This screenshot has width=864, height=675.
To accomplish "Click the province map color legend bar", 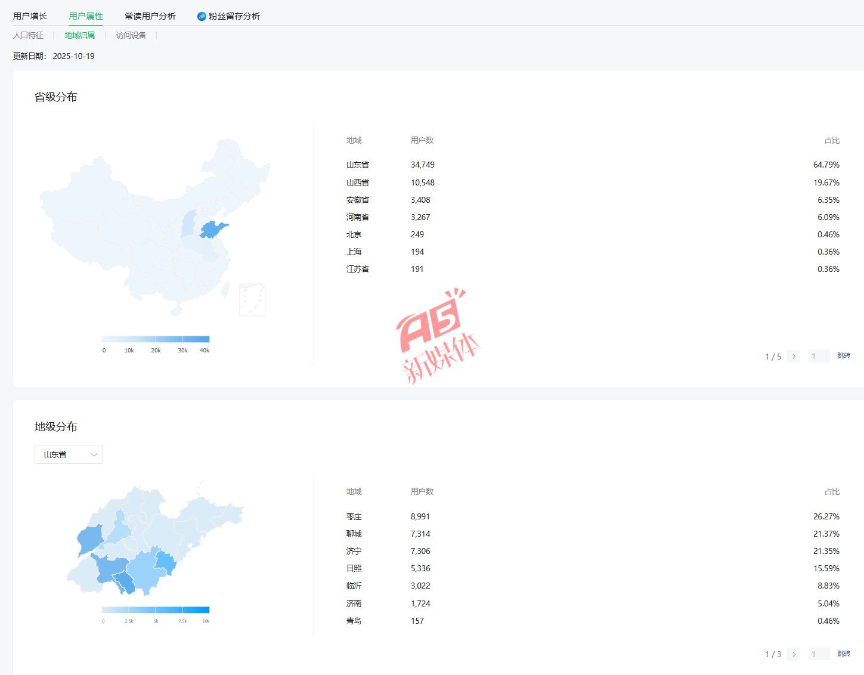I will coord(155,339).
